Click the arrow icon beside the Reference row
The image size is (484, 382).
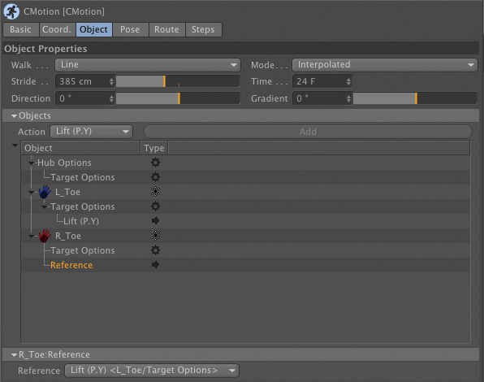pos(155,265)
